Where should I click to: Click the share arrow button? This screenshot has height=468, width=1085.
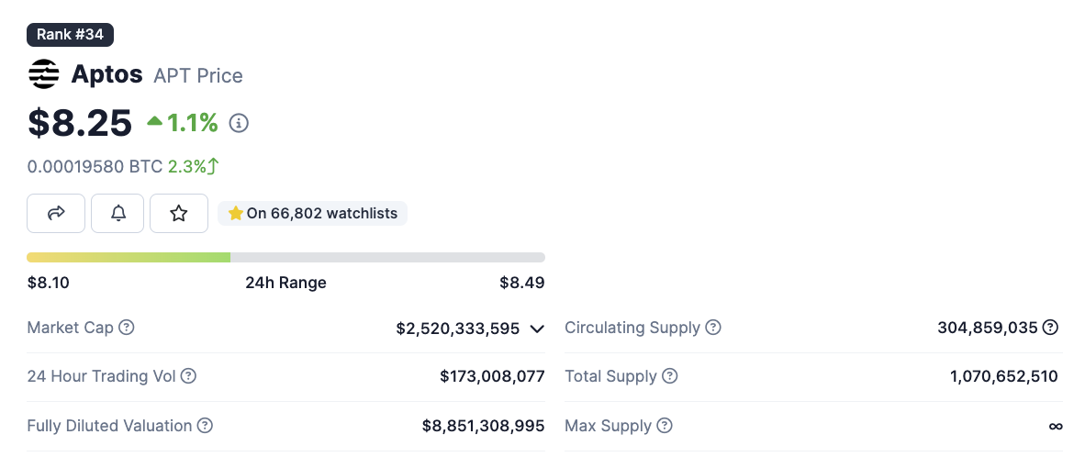(x=56, y=214)
